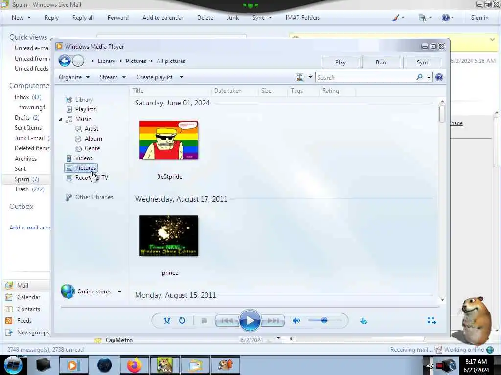Click Sign in in Windows Live Mail
501x375 pixels.
tap(479, 18)
